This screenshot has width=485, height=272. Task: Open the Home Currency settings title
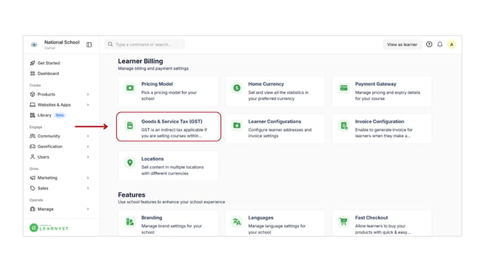pyautogui.click(x=266, y=84)
